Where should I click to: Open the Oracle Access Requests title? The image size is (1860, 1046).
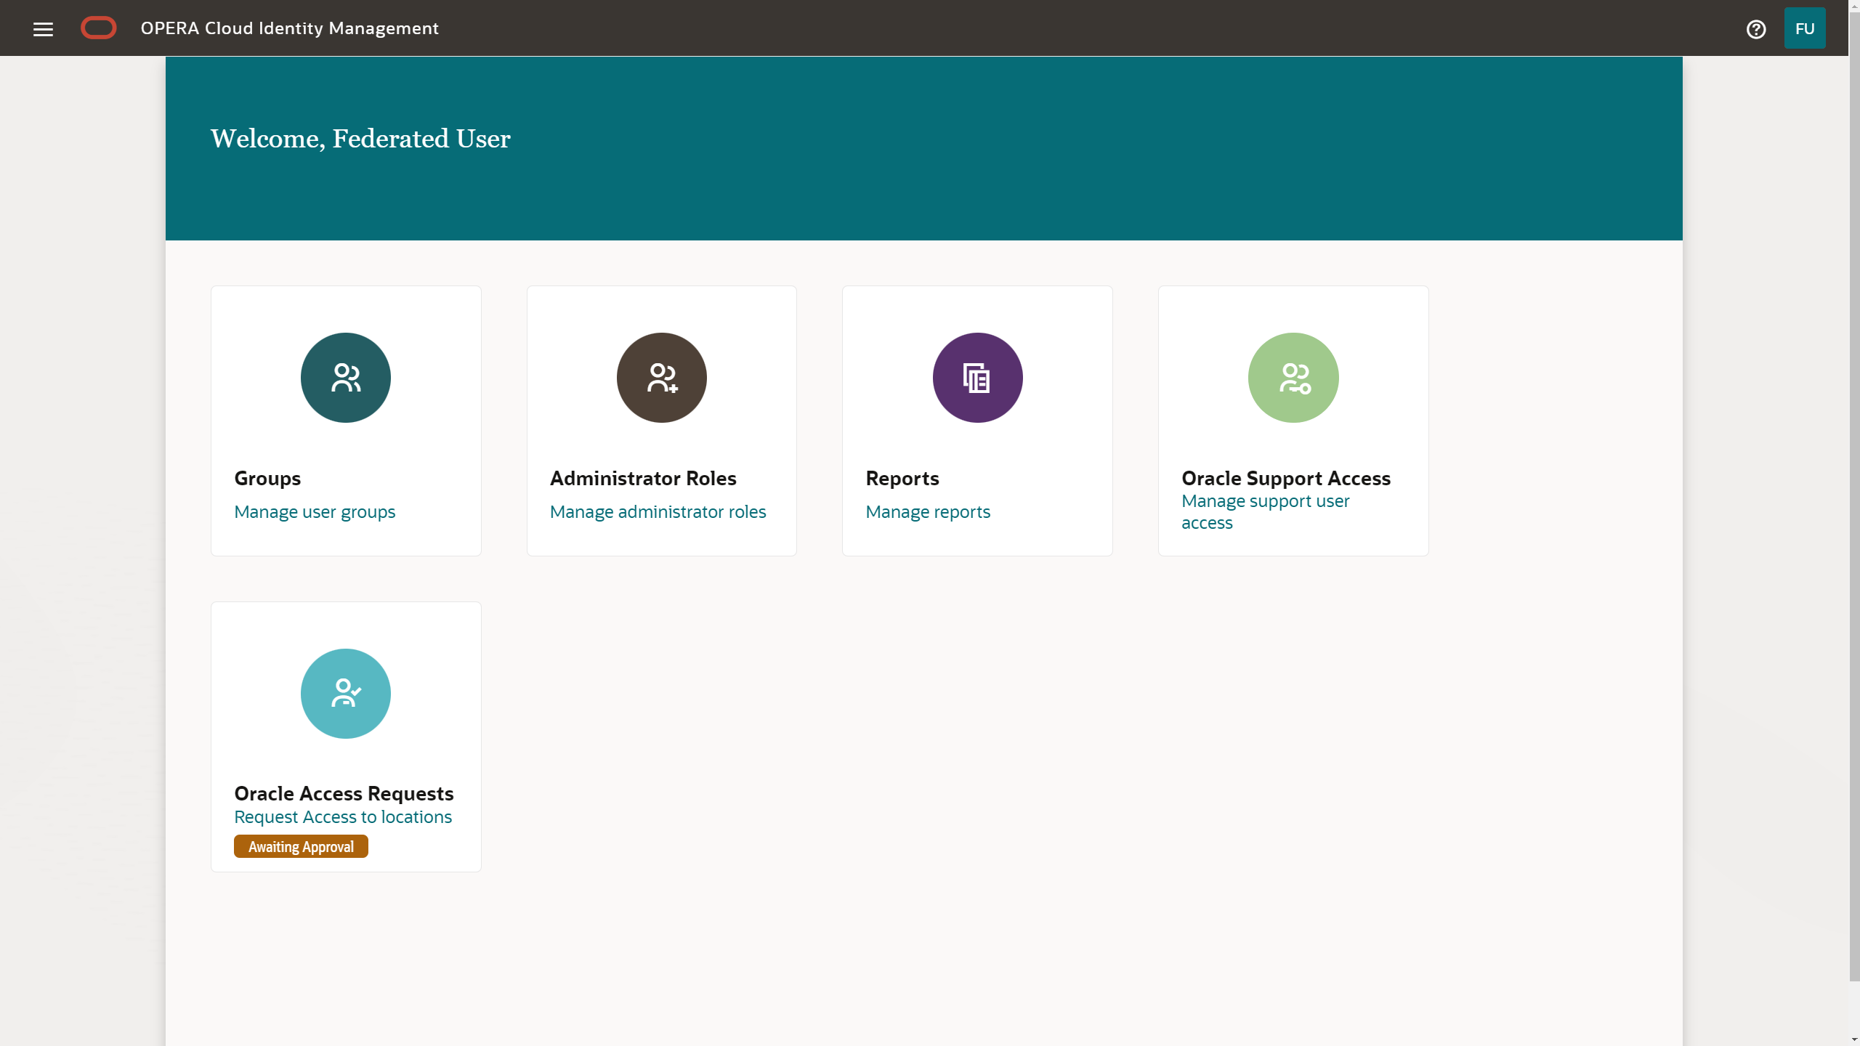pyautogui.click(x=344, y=793)
